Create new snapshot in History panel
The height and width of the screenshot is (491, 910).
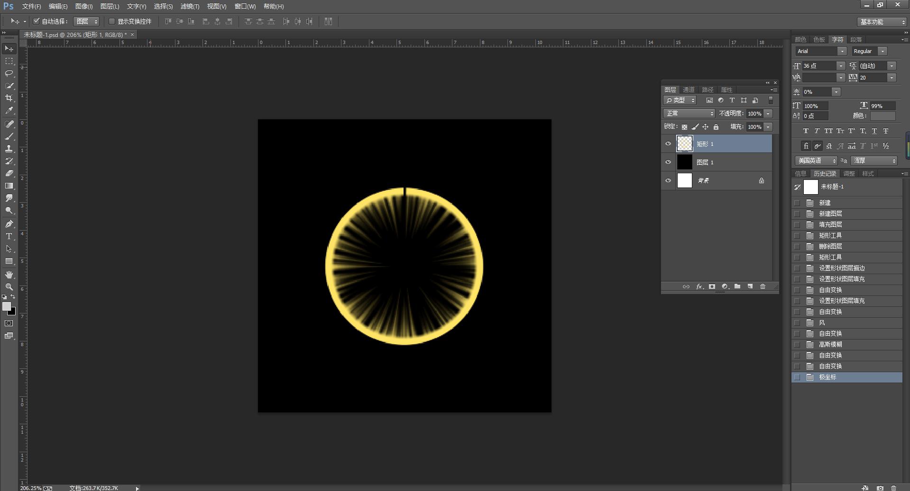(880, 488)
